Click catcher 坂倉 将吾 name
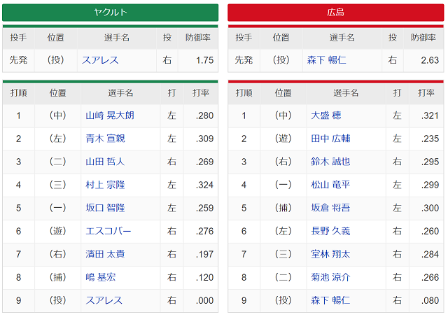The height and width of the screenshot is (317, 448). point(330,208)
